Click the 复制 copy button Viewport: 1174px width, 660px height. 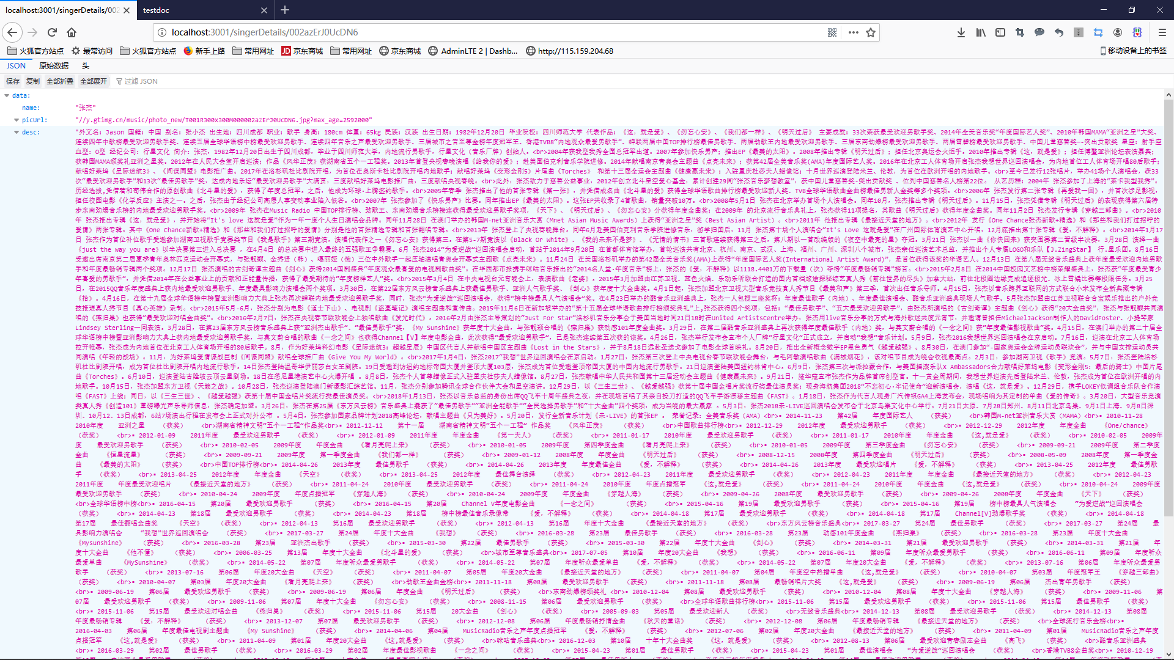coord(32,81)
